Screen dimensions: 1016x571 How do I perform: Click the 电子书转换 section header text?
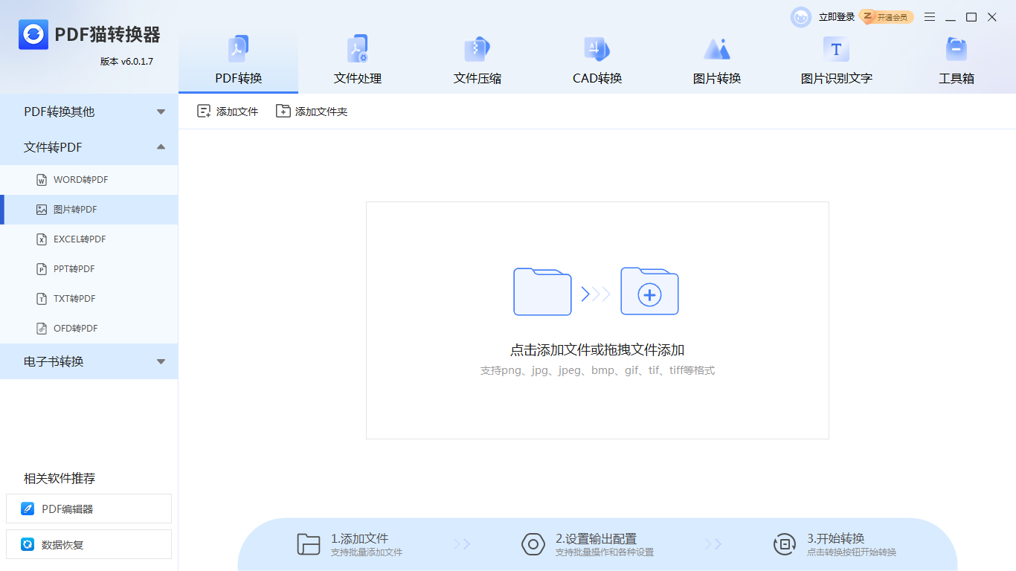click(54, 361)
